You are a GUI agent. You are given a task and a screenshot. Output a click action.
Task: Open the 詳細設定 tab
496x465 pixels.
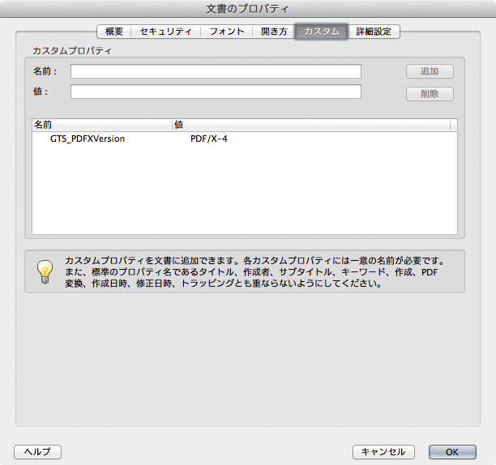coord(374,32)
